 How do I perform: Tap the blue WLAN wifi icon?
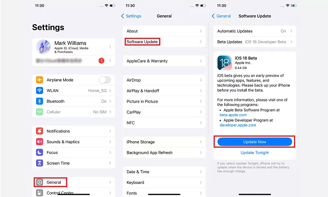(39, 90)
